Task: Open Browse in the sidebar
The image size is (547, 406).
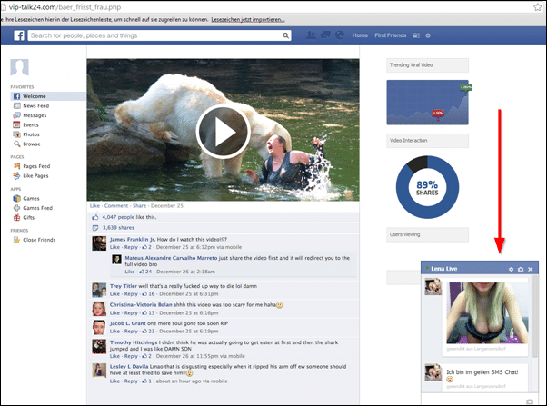Action: click(x=32, y=144)
